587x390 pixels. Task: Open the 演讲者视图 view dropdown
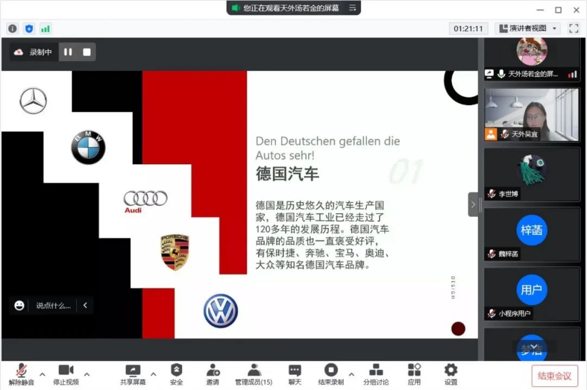point(528,28)
